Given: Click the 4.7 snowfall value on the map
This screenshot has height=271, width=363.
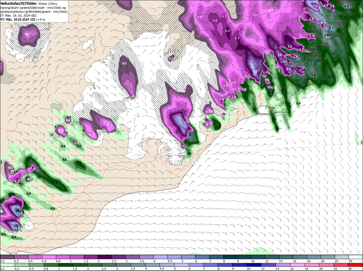Looking at the screenshot, I should (255, 72).
